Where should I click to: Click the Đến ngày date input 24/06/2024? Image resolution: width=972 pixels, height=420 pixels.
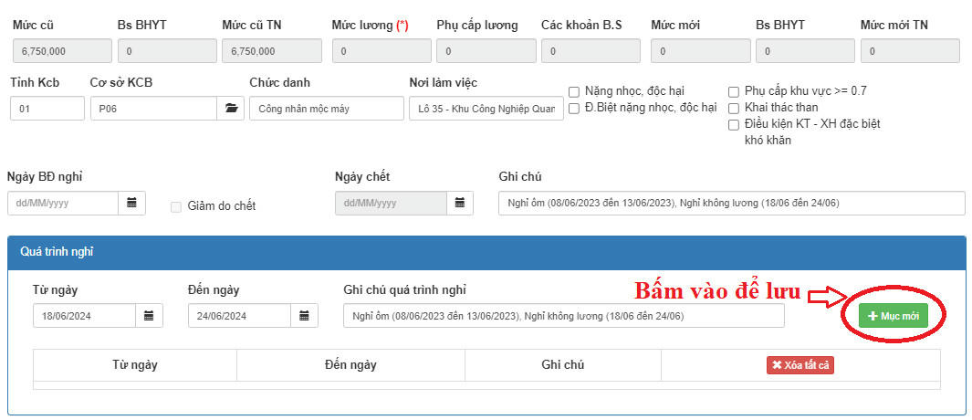pos(240,316)
